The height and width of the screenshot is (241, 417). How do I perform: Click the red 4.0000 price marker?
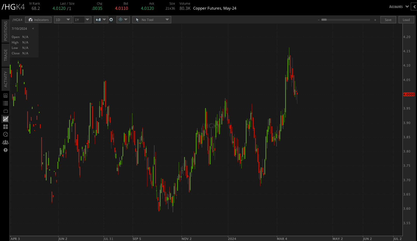(x=409, y=94)
